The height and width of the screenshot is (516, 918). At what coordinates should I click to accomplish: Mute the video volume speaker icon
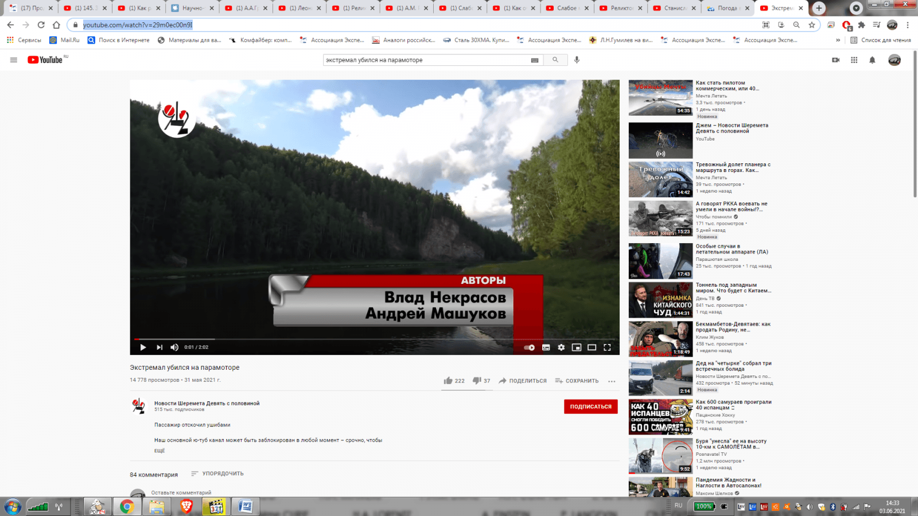pos(174,347)
